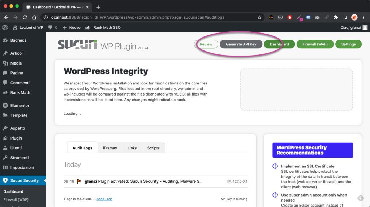Open the red ad-blocker extension icon
370x207 pixels.
(x=289, y=17)
